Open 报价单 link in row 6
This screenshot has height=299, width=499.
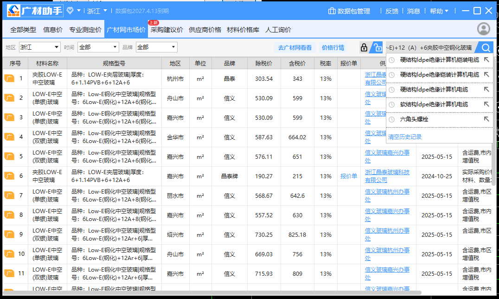pos(348,176)
